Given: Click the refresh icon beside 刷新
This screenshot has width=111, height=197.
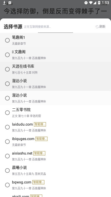Looking at the screenshot, I should click(x=97, y=27).
